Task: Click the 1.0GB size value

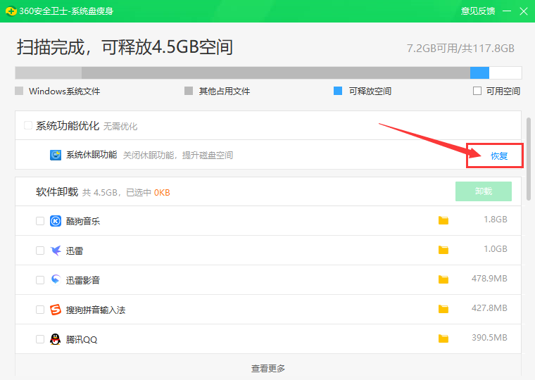Action: tap(496, 249)
